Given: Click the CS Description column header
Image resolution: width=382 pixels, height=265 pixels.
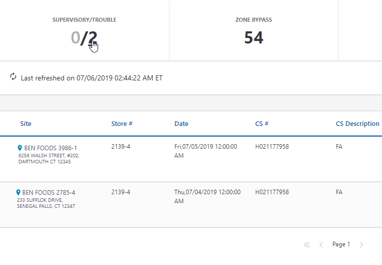Looking at the screenshot, I should coord(357,124).
